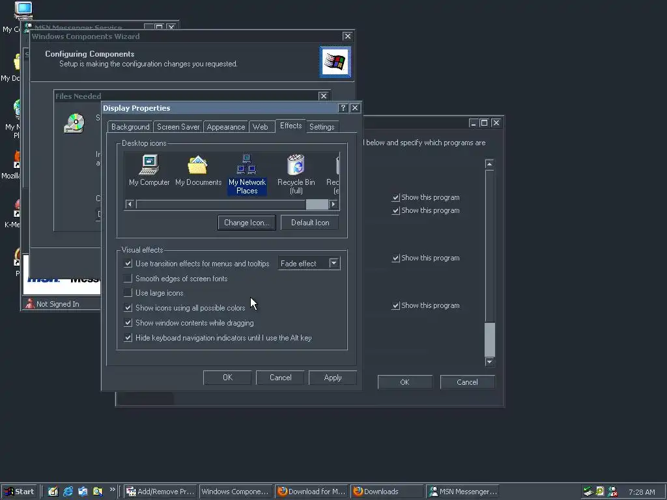This screenshot has width=667, height=500.
Task: Click Cancel in the window behind Display Properties
Action: point(467,382)
